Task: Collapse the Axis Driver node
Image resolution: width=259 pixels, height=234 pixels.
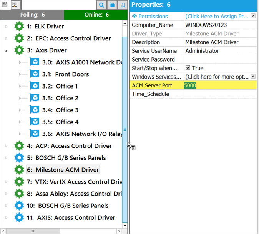Action: click(x=6, y=50)
